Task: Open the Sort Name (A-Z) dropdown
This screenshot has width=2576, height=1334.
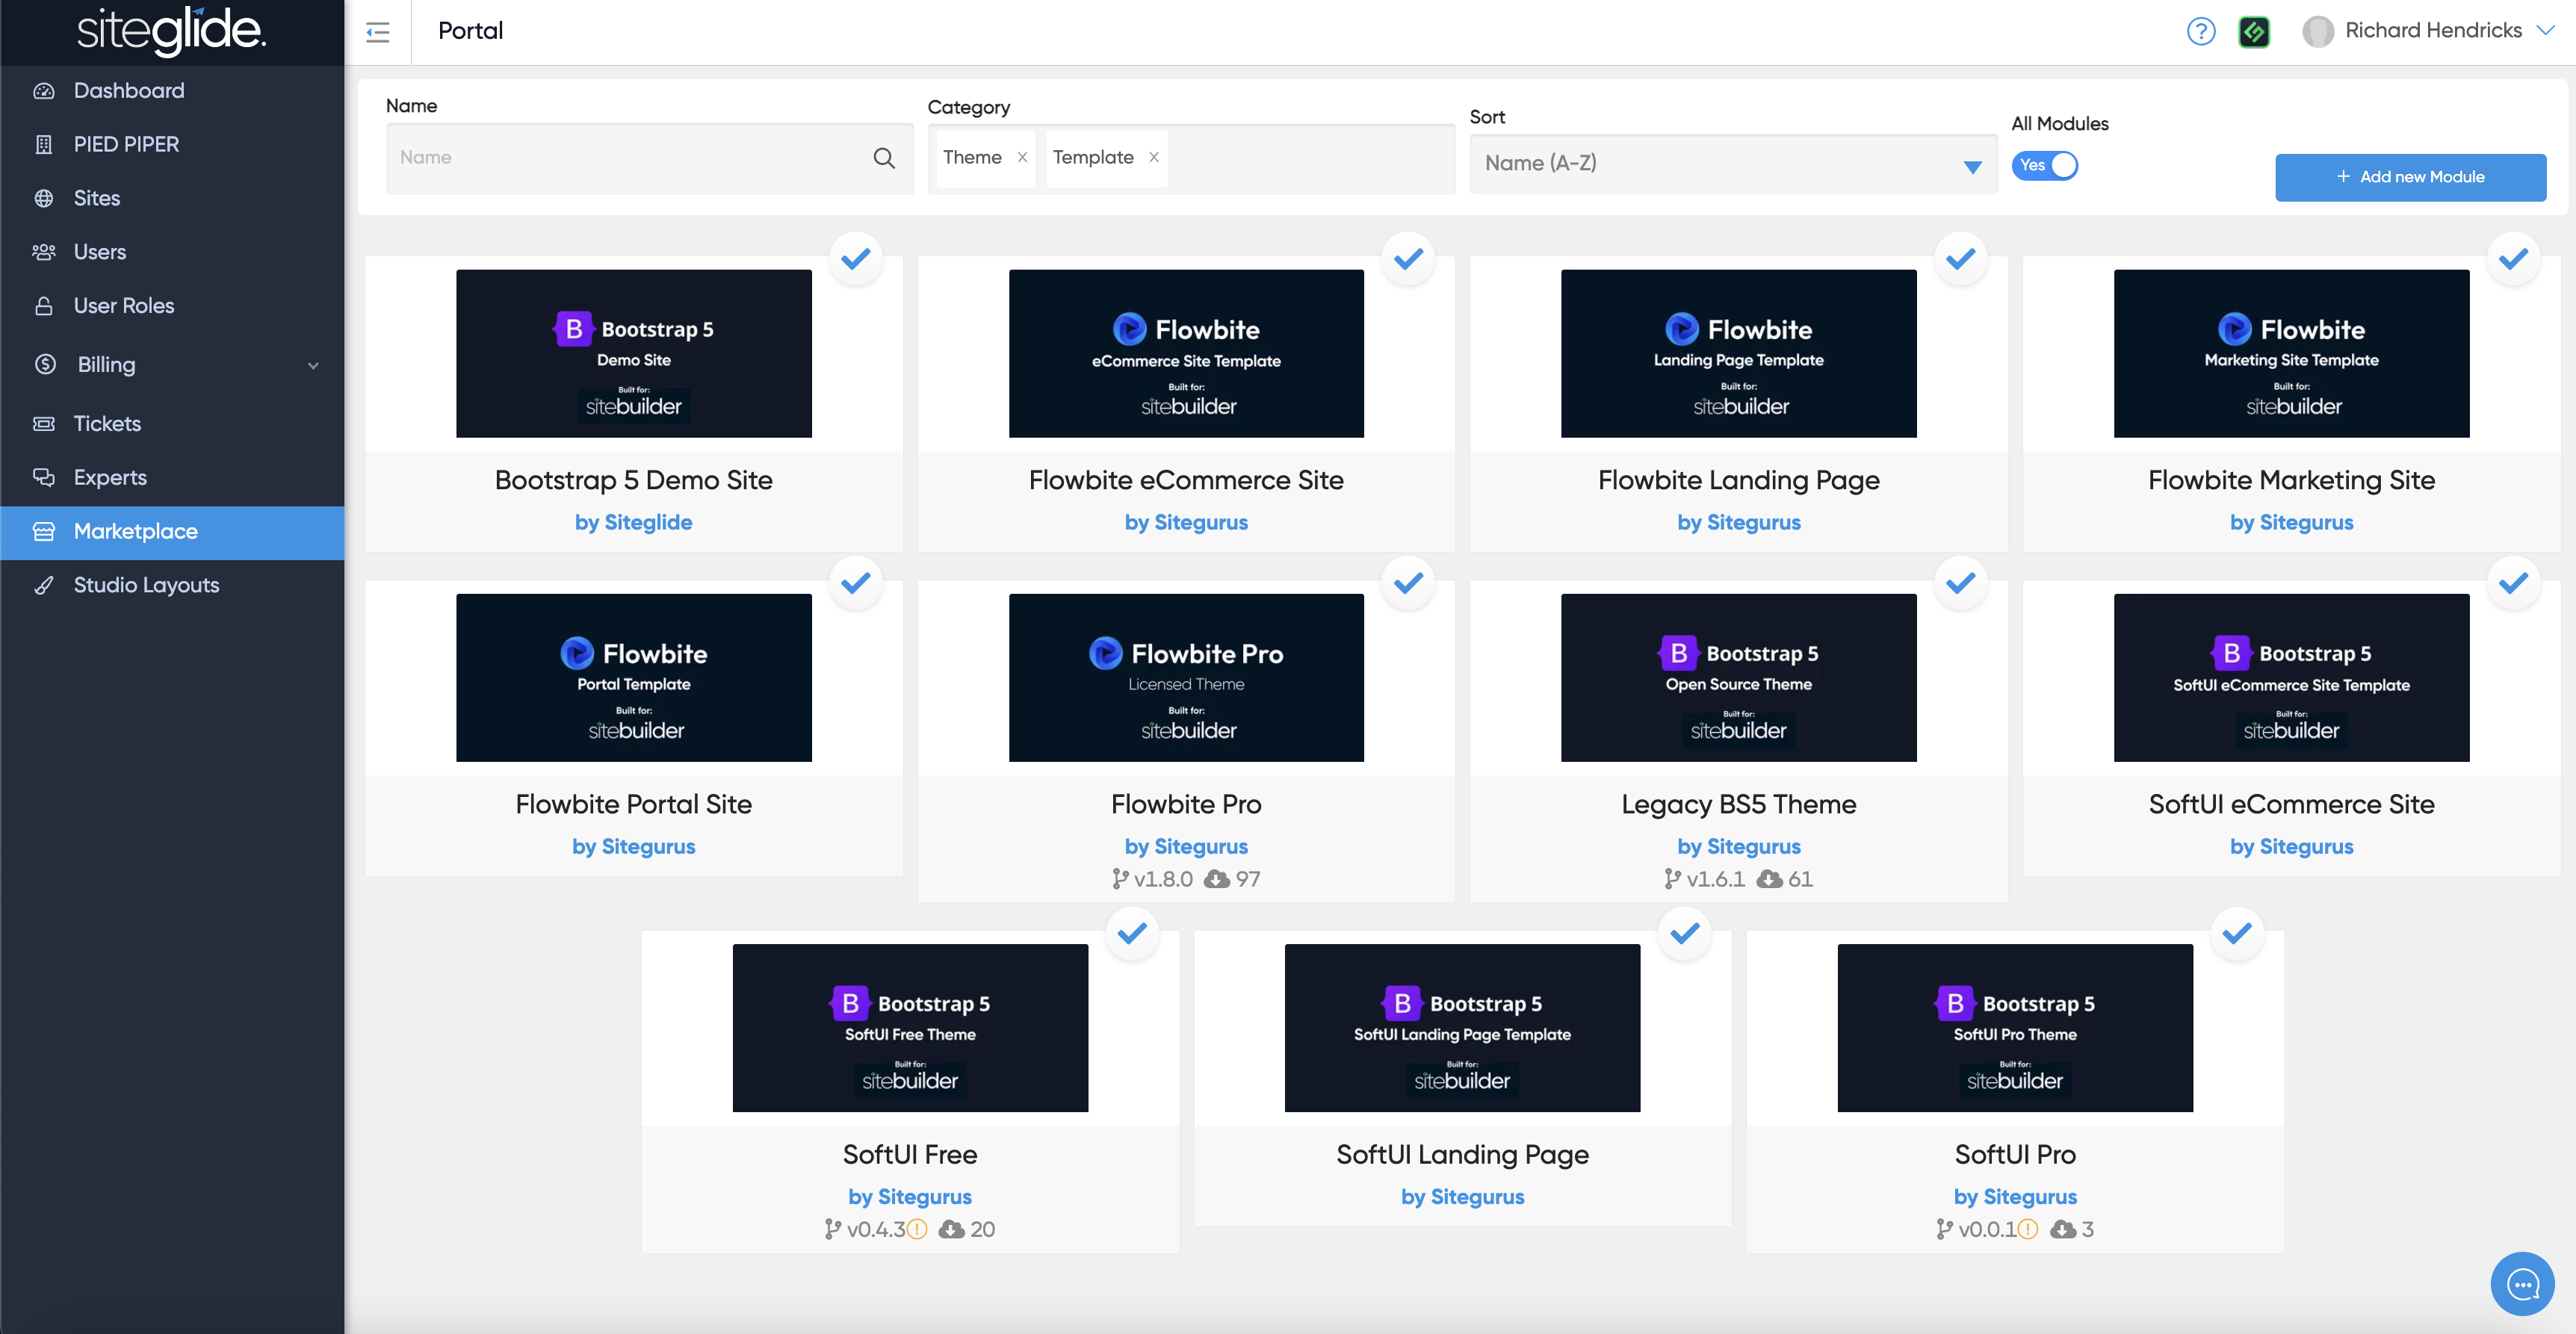Action: [1732, 164]
